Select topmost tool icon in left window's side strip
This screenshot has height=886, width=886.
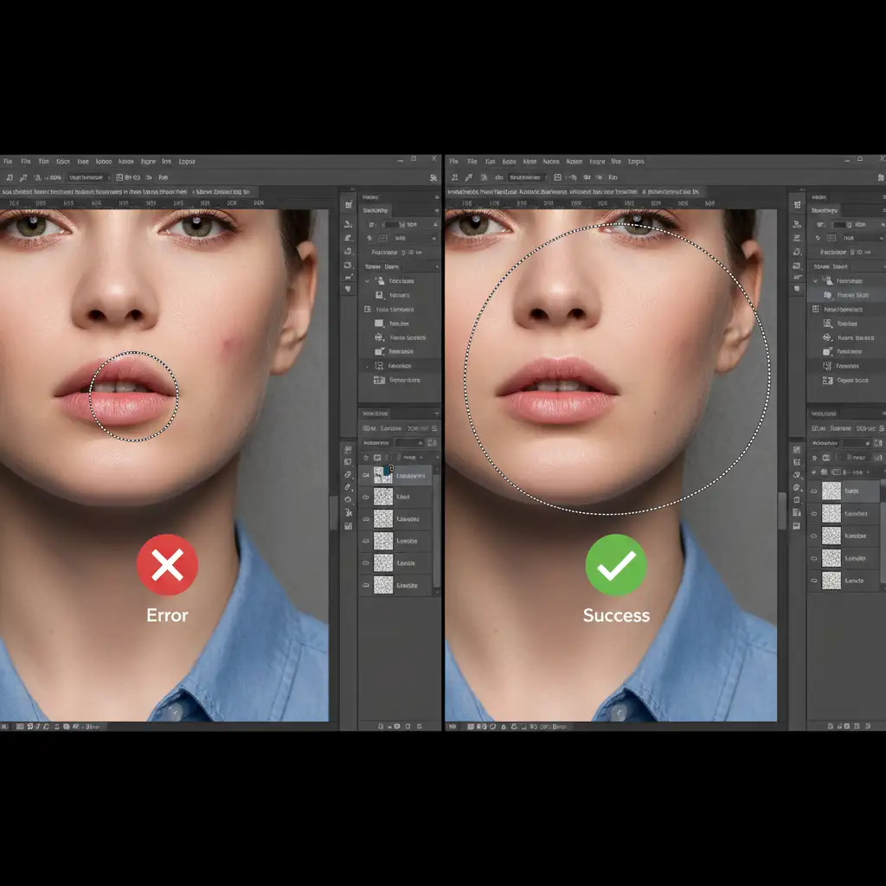(x=348, y=205)
